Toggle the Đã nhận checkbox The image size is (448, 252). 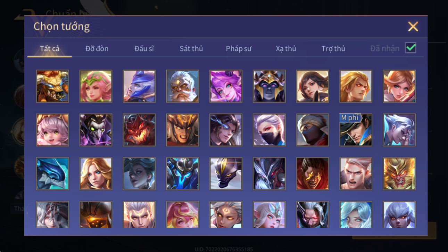tap(410, 48)
